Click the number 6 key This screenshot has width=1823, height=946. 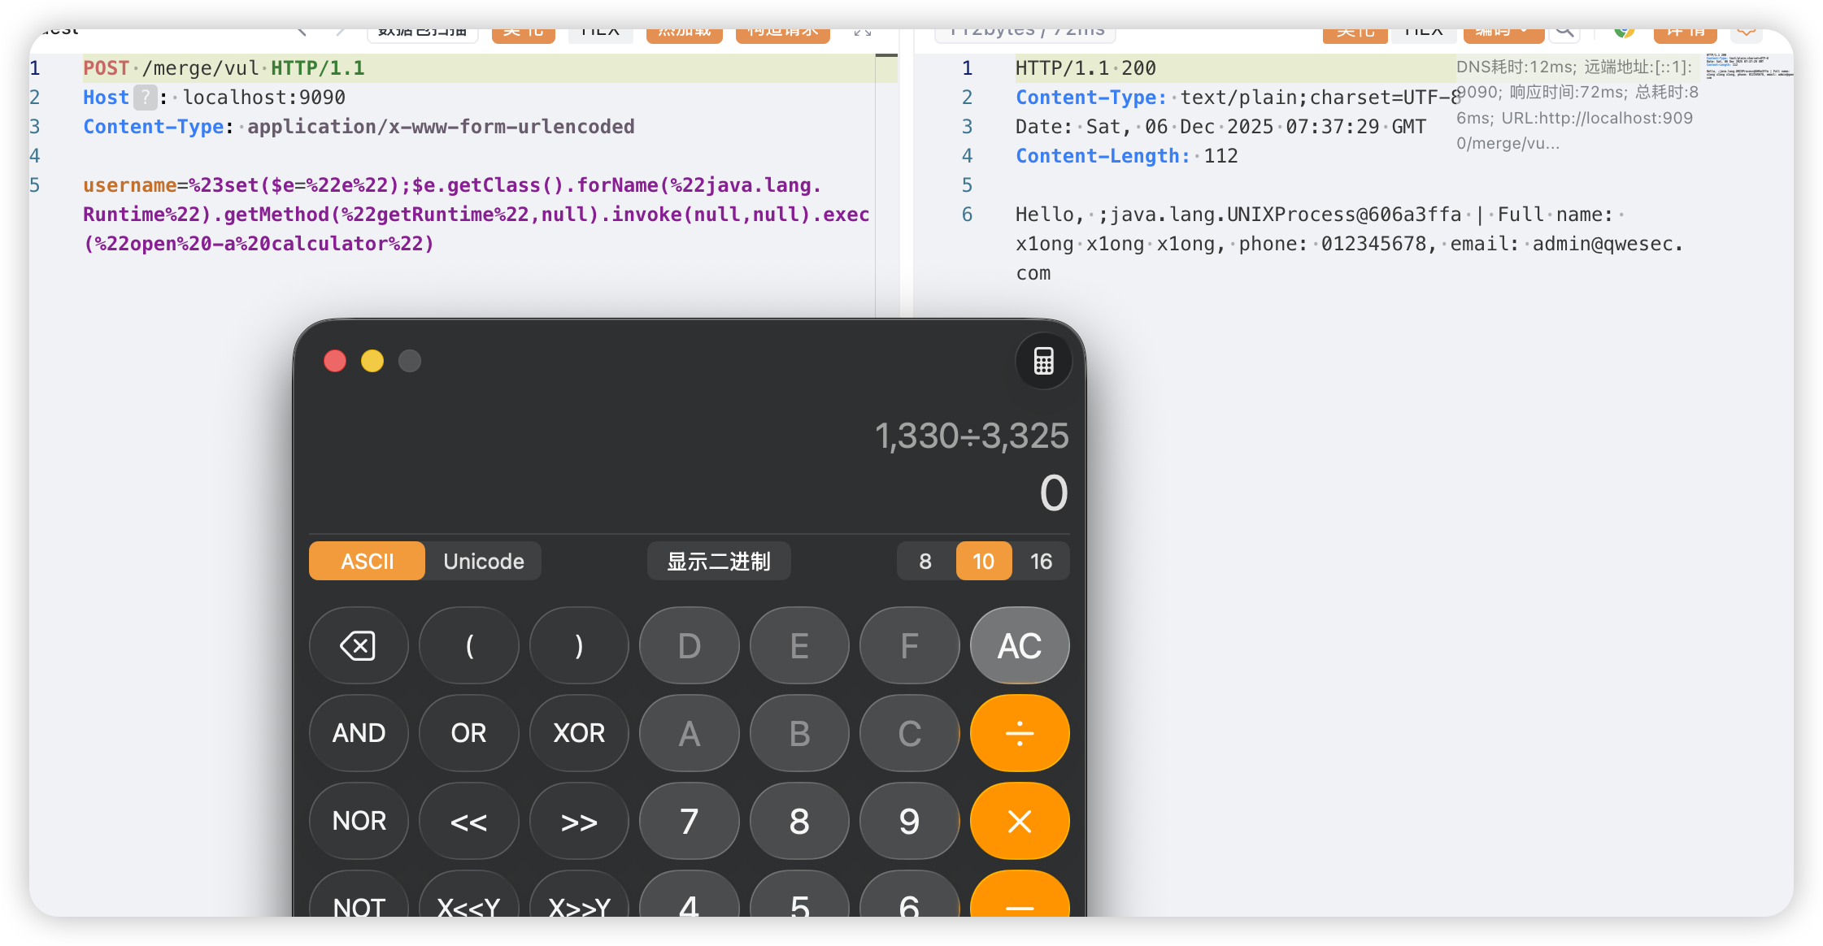pyautogui.click(x=910, y=894)
